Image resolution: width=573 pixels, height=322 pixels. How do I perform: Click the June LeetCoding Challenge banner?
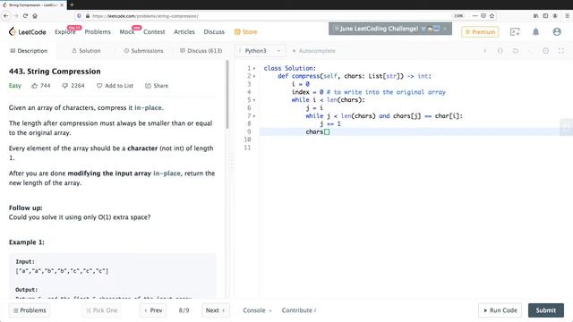390,29
